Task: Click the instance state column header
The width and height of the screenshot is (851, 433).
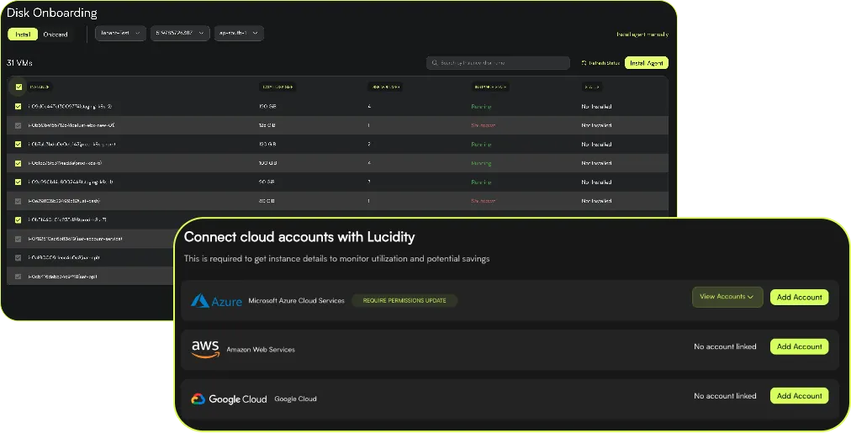Action: (x=490, y=87)
